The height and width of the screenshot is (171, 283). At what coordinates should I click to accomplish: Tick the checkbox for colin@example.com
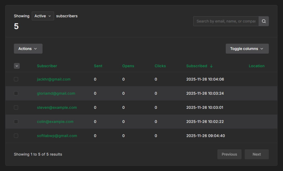[x=16, y=121]
